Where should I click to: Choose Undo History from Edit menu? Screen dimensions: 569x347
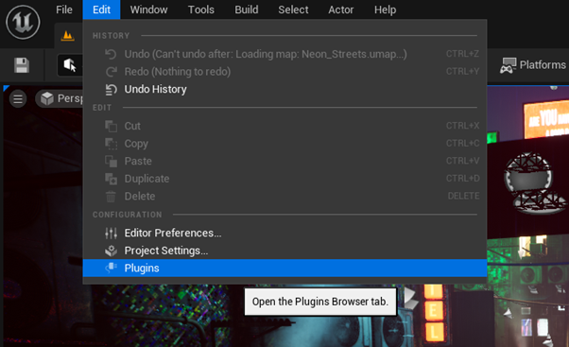click(x=284, y=89)
